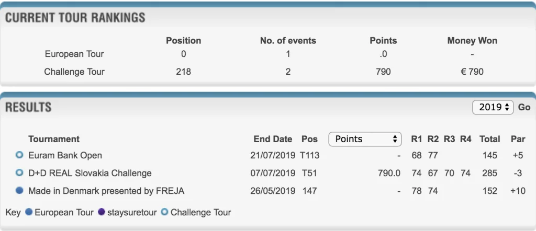Screen dimensions: 536x231
Task: Click the Tournament column header
Action: 54,139
